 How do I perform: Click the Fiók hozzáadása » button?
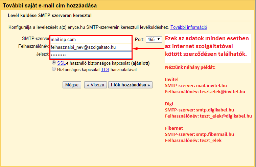(130, 85)
